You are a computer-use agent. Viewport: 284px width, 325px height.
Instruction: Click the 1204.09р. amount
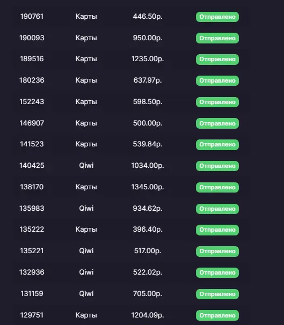point(148,315)
